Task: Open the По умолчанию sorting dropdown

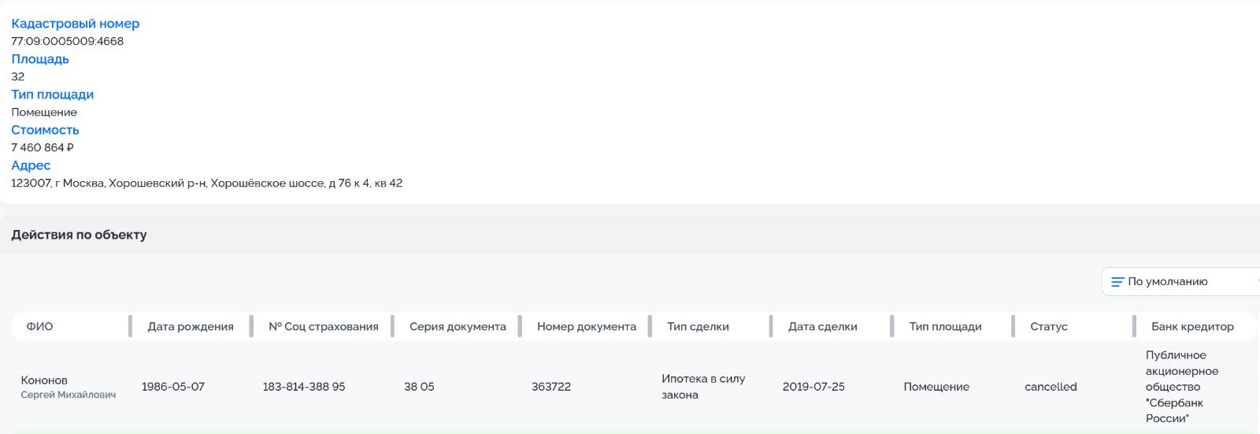Action: [x=1180, y=282]
